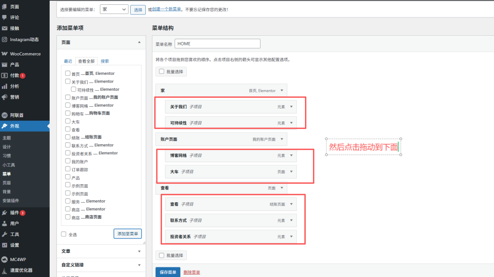The width and height of the screenshot is (494, 277).
Task: Expand the 可持续性 sub-item arrow
Action: 291,123
